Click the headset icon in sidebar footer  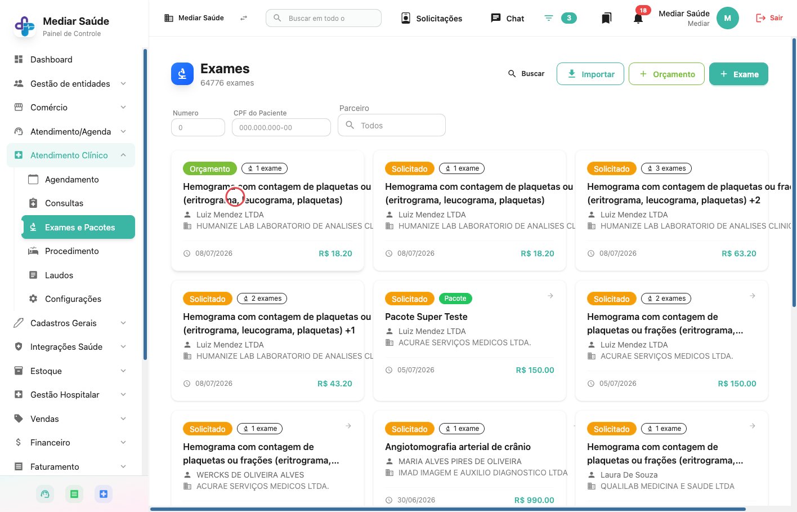click(45, 494)
